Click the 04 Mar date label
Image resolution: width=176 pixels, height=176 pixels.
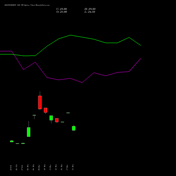coord(33,167)
